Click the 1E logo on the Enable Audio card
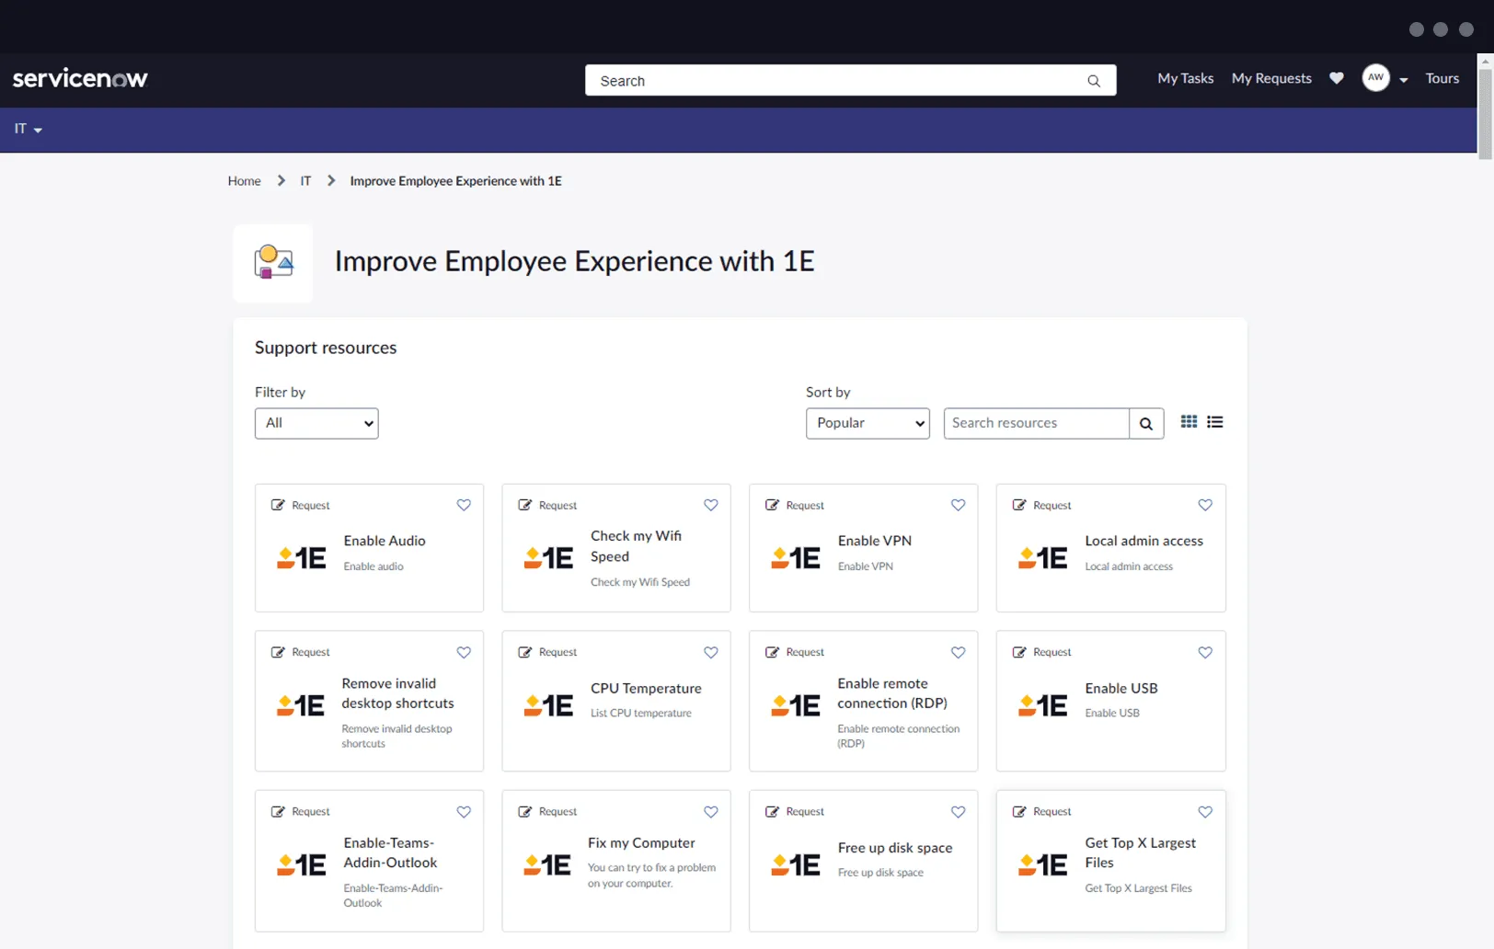 [x=300, y=556]
